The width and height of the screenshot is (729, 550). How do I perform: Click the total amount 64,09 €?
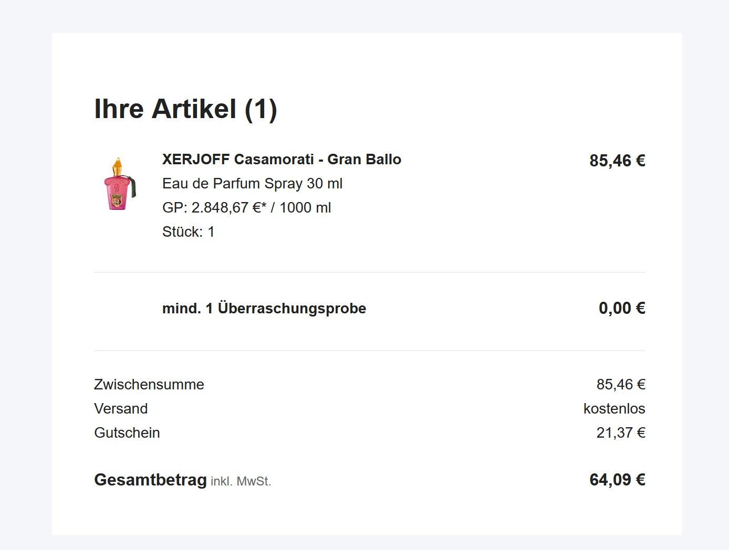click(x=617, y=480)
